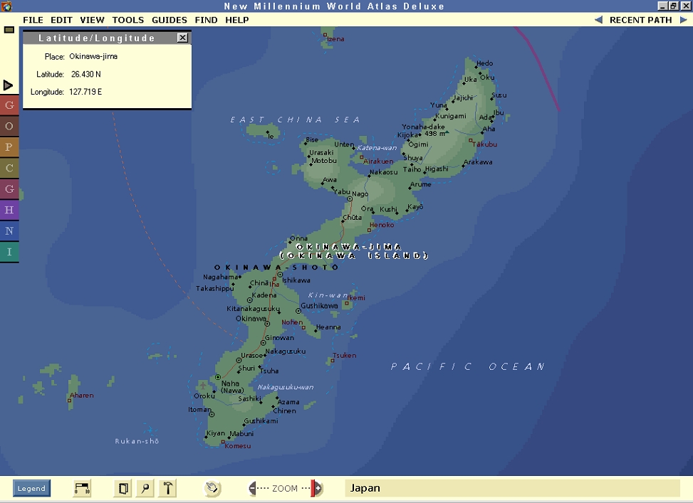Go forward in Recent Path with right arrow
The width and height of the screenshot is (693, 503).
tap(683, 20)
